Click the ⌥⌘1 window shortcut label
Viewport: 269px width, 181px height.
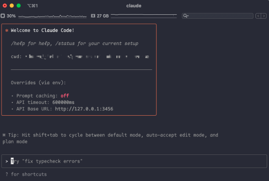pyautogui.click(x=32, y=5)
